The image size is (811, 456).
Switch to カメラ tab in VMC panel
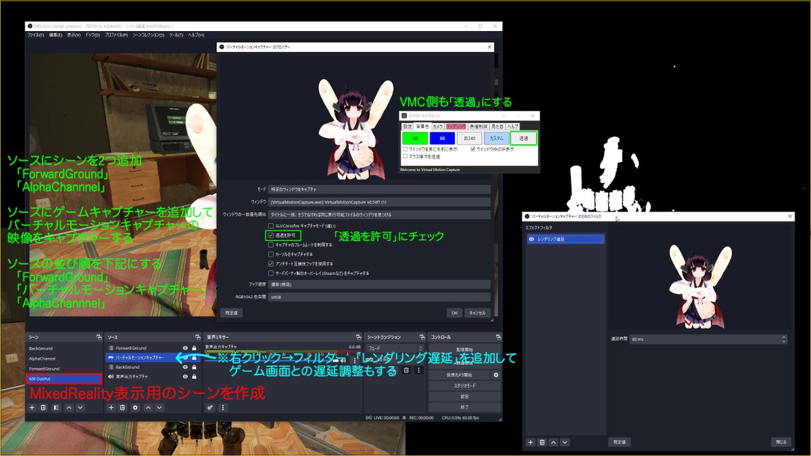438,126
